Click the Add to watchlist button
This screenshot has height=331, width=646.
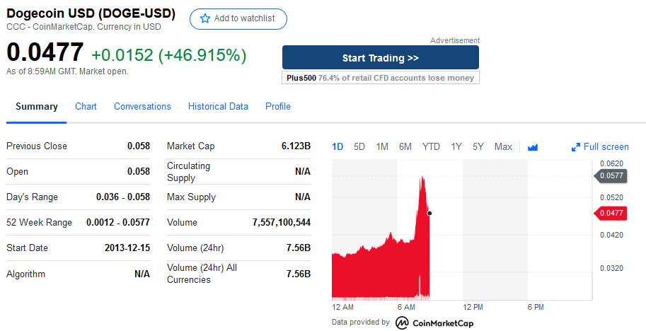coord(238,19)
